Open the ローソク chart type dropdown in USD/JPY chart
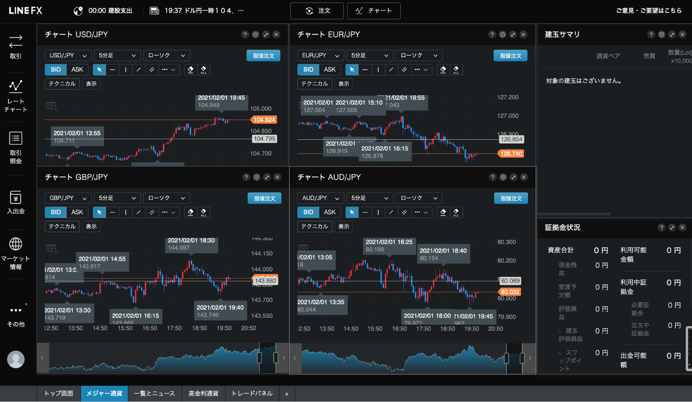 167,55
